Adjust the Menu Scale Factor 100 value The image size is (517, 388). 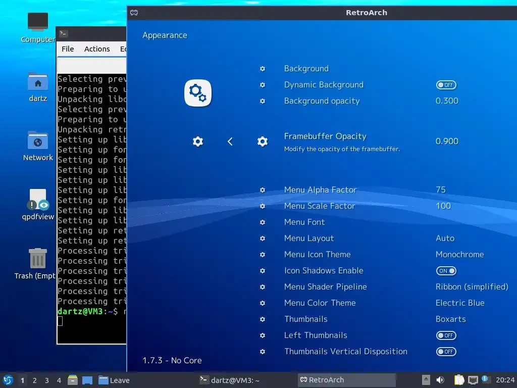coord(443,206)
